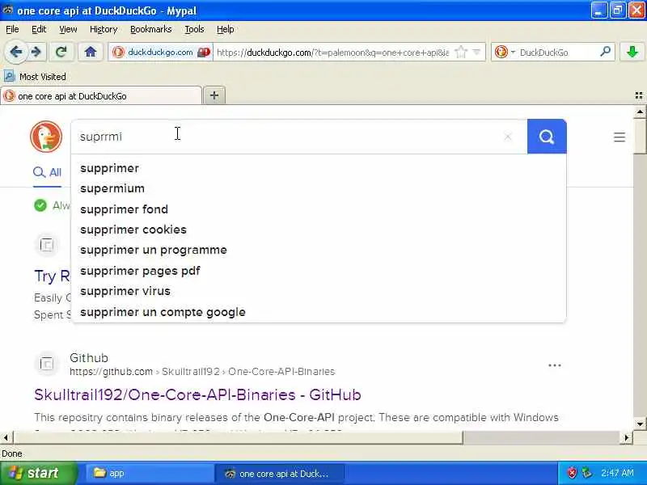647x485 pixels.
Task: Open the Most Visited bookmarks folder
Action: click(35, 77)
